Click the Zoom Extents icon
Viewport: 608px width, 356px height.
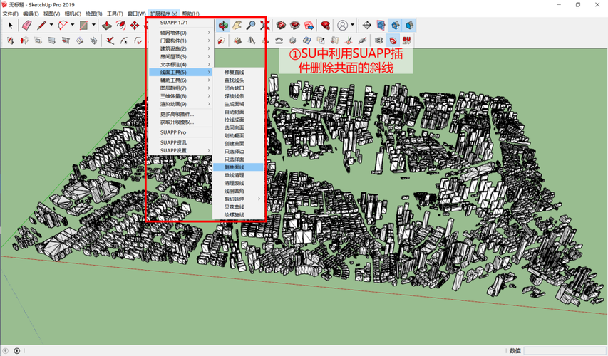click(x=265, y=26)
